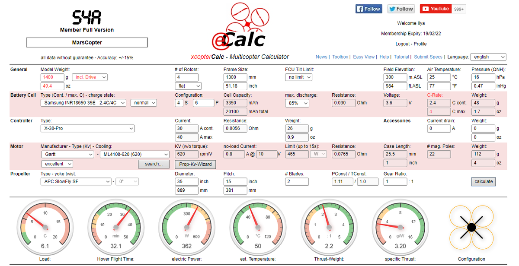The width and height of the screenshot is (519, 266).
Task: Open the flat rotor layout dropdown
Action: (188, 86)
